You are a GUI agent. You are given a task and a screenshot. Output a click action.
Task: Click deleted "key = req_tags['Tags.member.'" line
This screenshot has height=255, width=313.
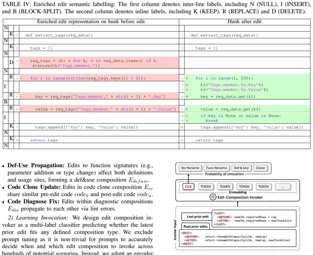click(x=99, y=97)
